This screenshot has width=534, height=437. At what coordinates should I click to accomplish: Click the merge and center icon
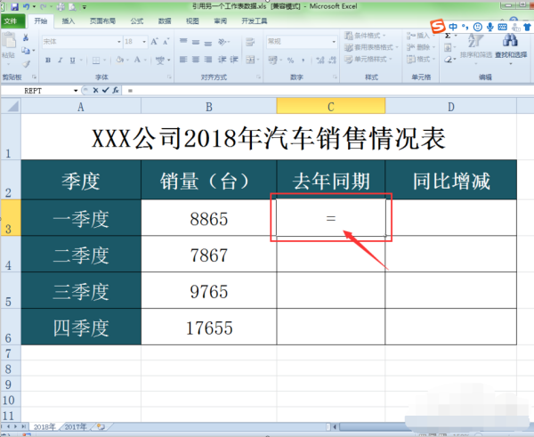pos(250,60)
